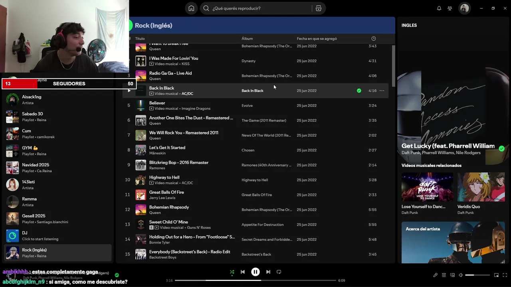Pause the current song
The height and width of the screenshot is (287, 511).
tap(255, 272)
